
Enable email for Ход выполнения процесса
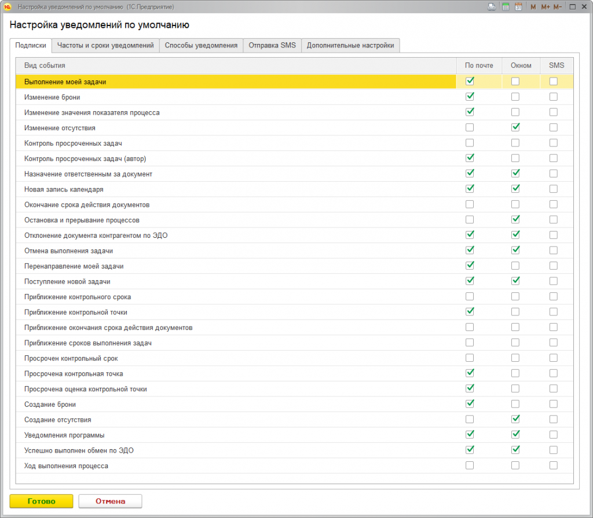pos(470,465)
